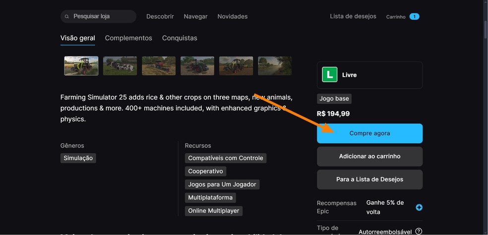Switch to the Visão geral tab
The height and width of the screenshot is (235, 488).
(x=77, y=38)
